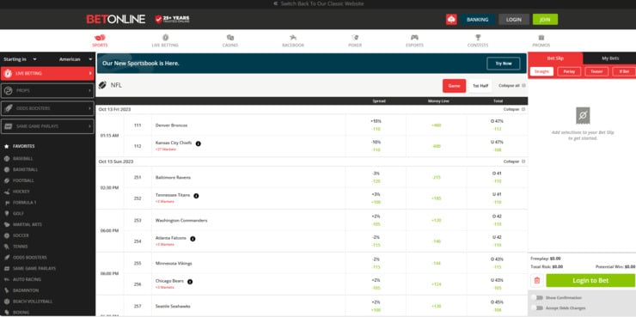The height and width of the screenshot is (317, 636).
Task: Open the Casino section icon
Action: point(230,38)
